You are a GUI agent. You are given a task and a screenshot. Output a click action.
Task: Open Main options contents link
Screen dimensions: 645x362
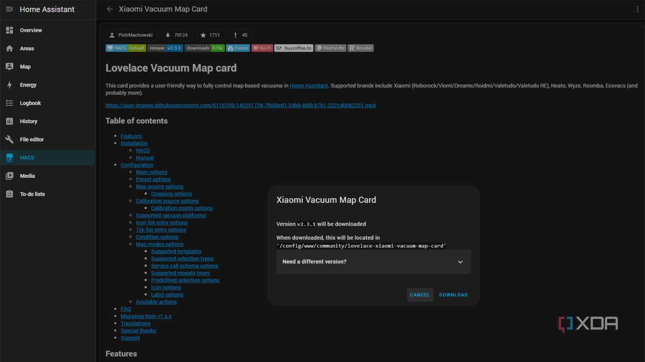click(x=151, y=172)
